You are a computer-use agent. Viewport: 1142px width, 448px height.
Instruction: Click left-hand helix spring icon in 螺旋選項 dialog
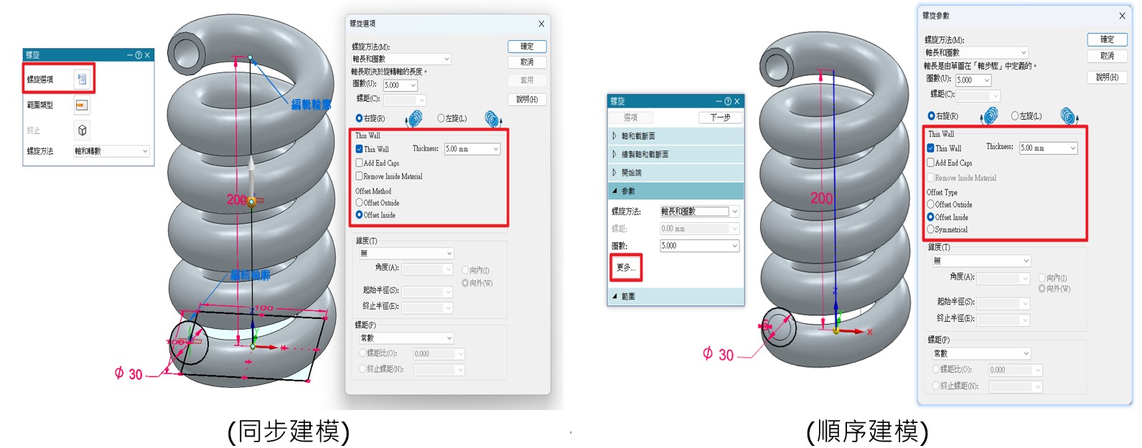pos(493,119)
